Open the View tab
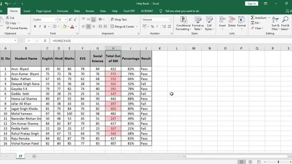 tap(103, 11)
